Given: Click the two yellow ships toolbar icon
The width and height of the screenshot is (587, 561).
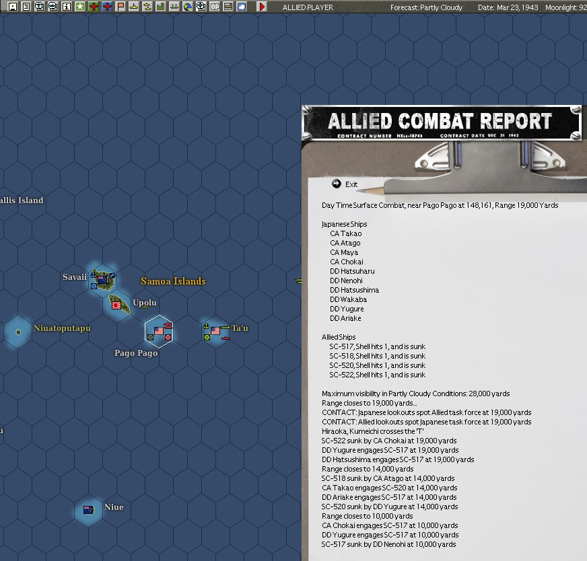Looking at the screenshot, I should [x=147, y=6].
